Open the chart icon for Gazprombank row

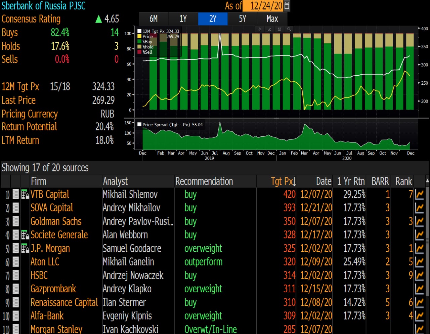pyautogui.click(x=419, y=289)
